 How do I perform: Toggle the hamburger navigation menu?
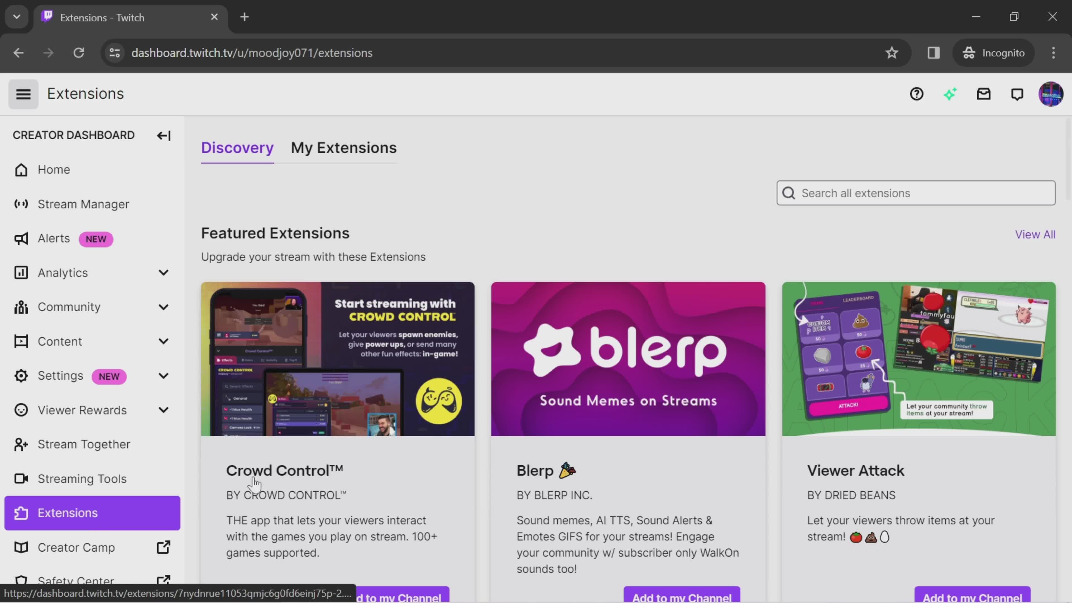(23, 94)
